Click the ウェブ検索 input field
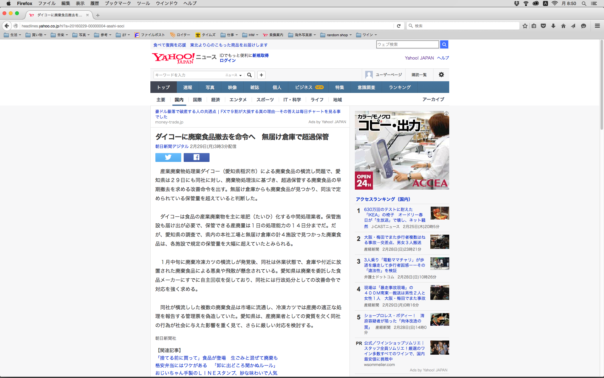Viewport: 604px width, 378px height. click(x=407, y=44)
